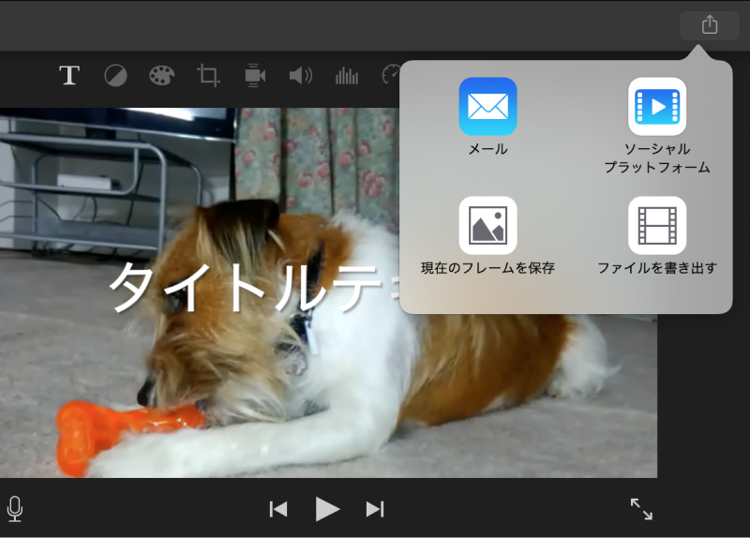Skip back to previous clip
Viewport: 750px width, 538px height.
click(278, 509)
